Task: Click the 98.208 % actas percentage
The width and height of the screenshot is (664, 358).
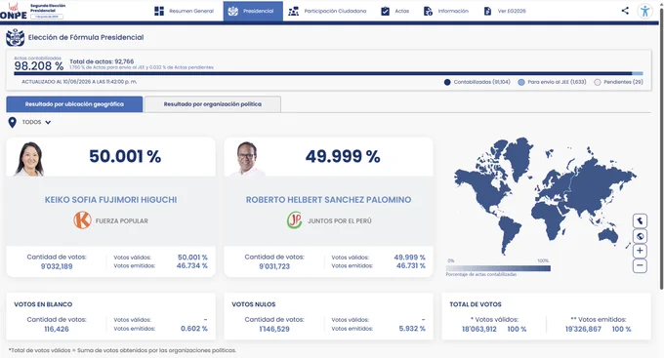Action: [x=38, y=66]
